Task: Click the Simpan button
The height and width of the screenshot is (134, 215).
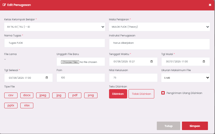Action: point(195,126)
